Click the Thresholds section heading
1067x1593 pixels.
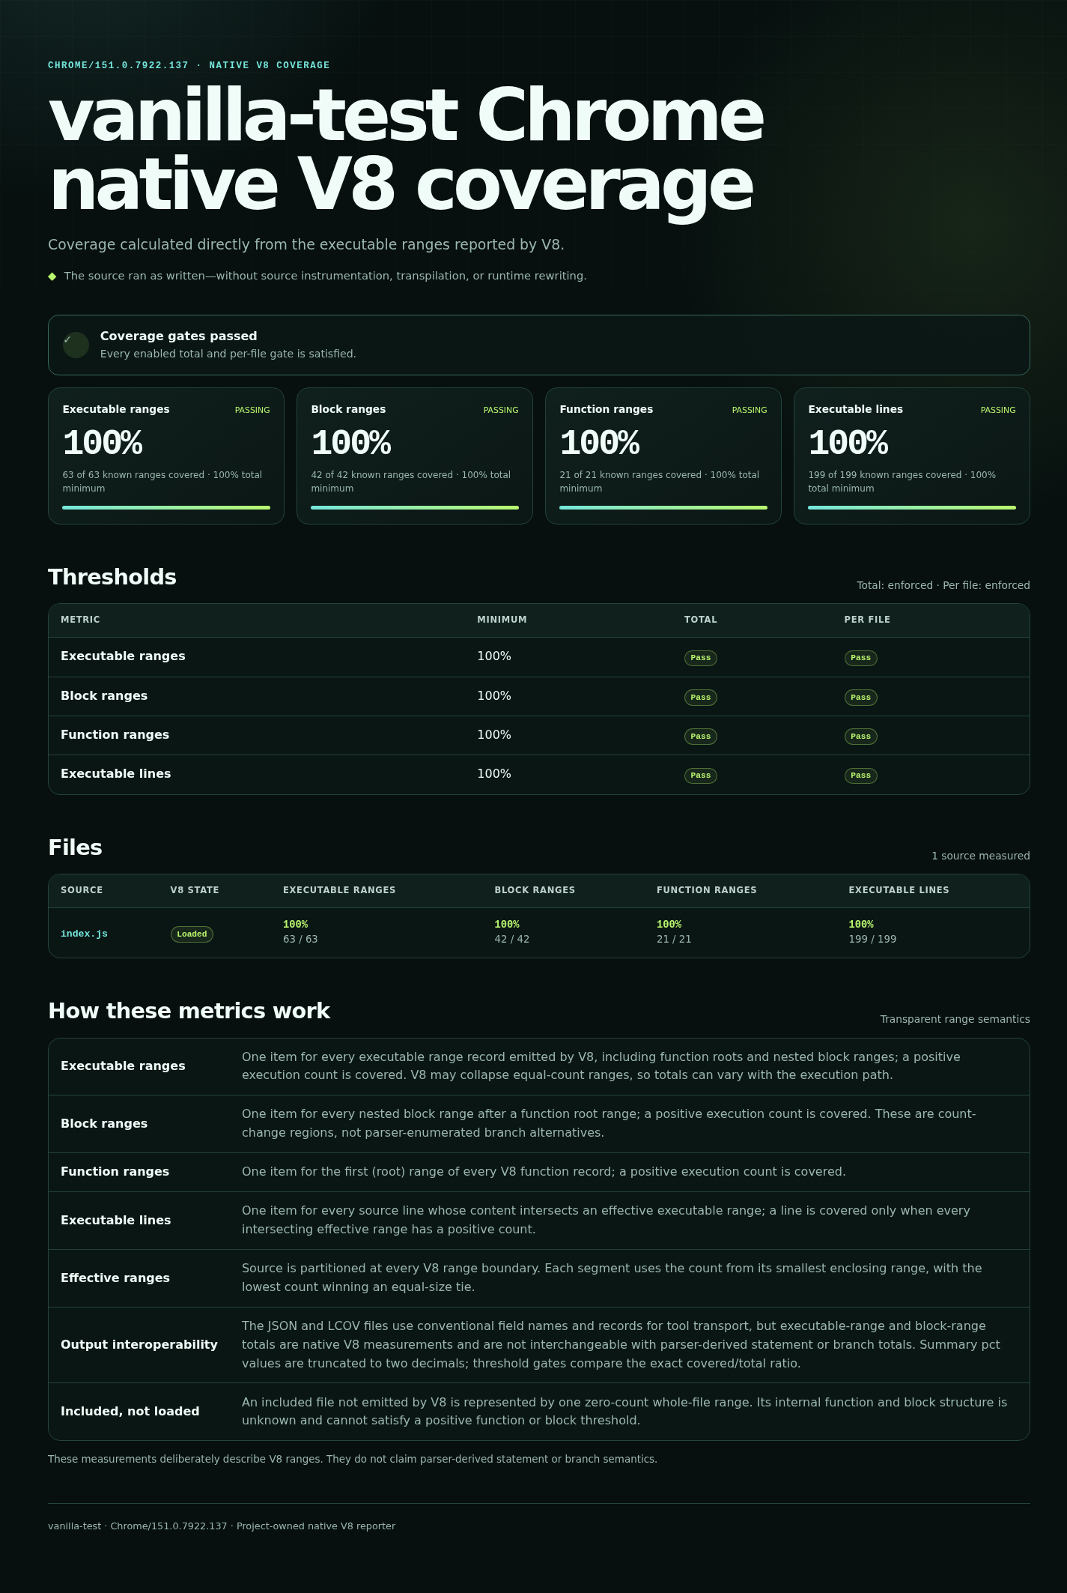point(112,577)
